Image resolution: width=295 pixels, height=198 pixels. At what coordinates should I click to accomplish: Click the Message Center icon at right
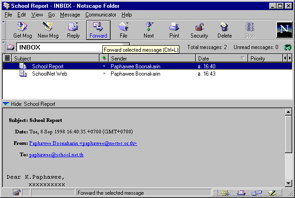tap(288, 47)
